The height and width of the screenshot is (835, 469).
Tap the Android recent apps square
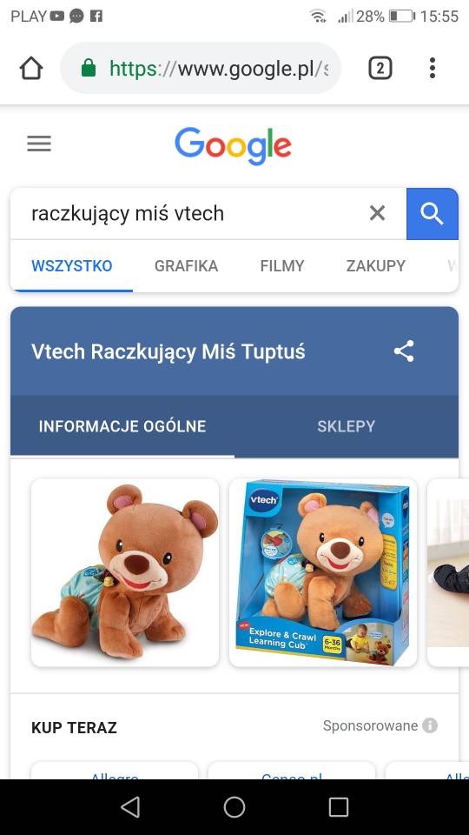point(338,807)
